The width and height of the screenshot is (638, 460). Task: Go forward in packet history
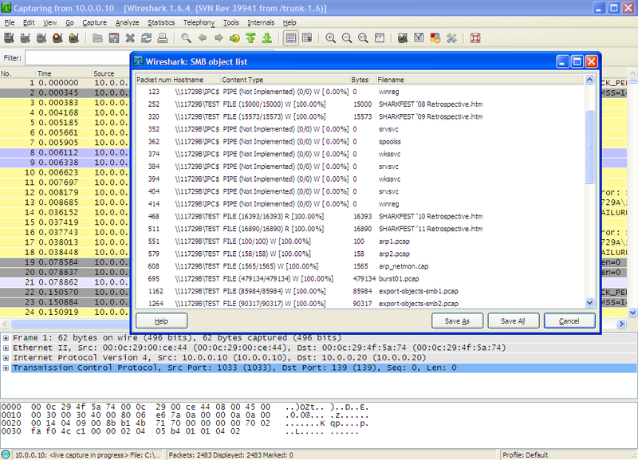[x=219, y=38]
